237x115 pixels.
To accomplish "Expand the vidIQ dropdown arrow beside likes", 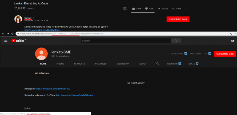I will click(x=128, y=9).
